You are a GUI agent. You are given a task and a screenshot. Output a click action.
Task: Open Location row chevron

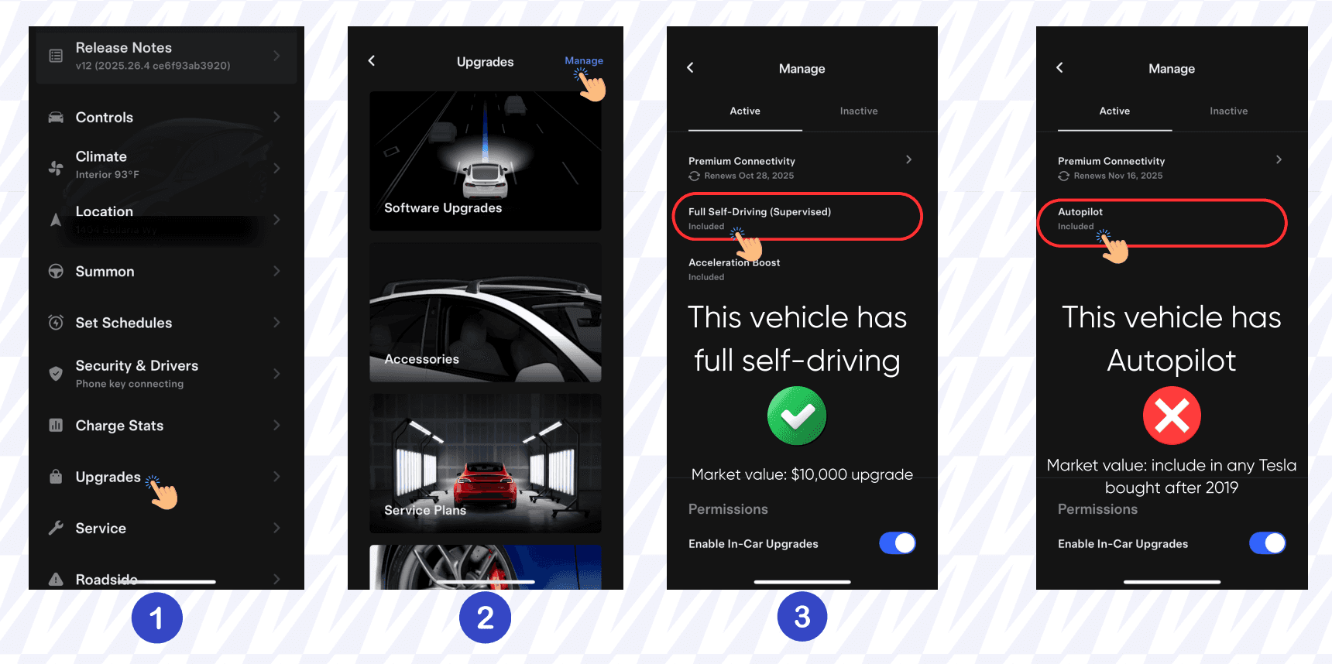pyautogui.click(x=276, y=220)
